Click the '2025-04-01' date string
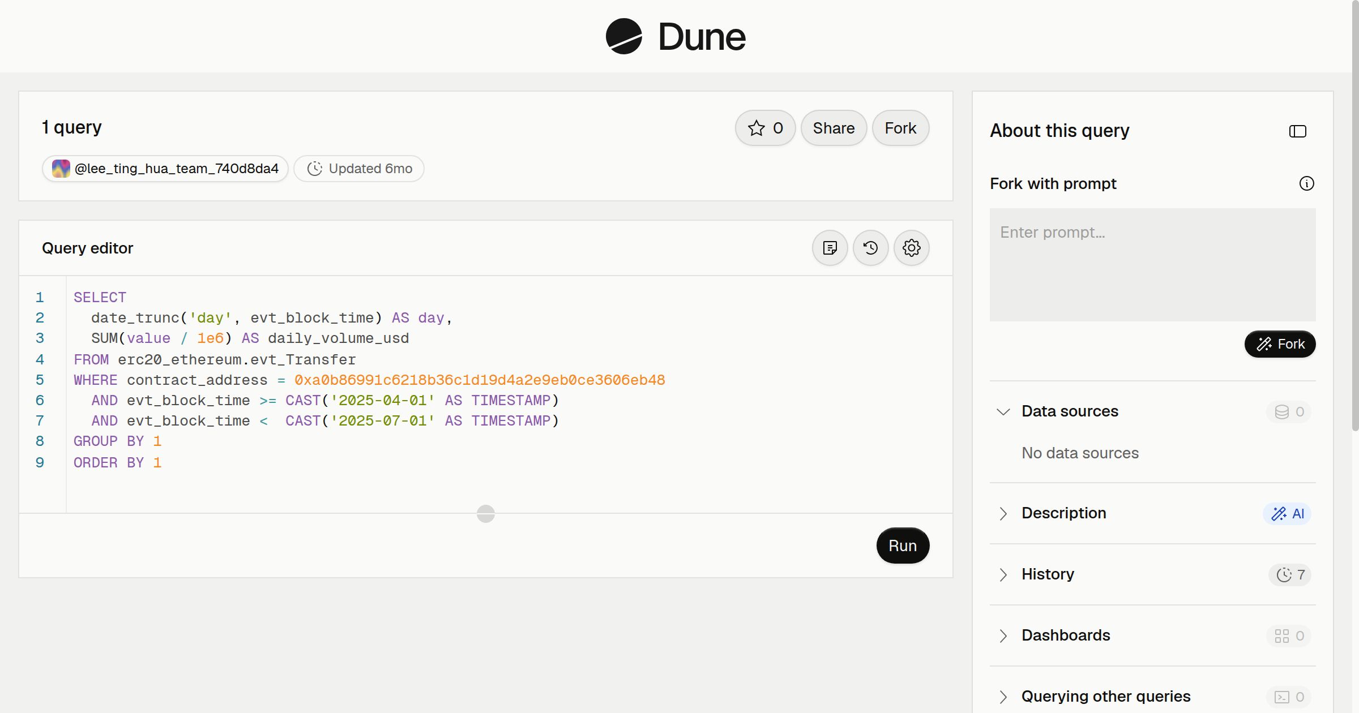The height and width of the screenshot is (713, 1359). (x=383, y=401)
